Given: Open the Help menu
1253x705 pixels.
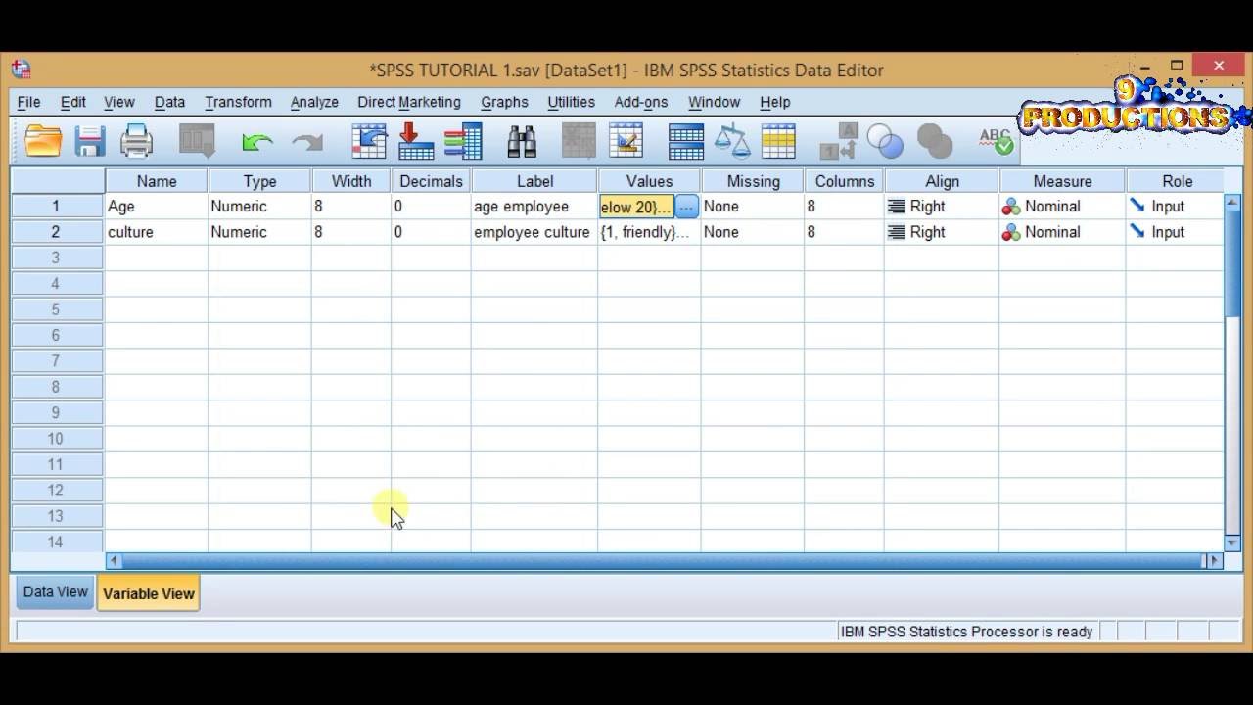Looking at the screenshot, I should tap(774, 102).
